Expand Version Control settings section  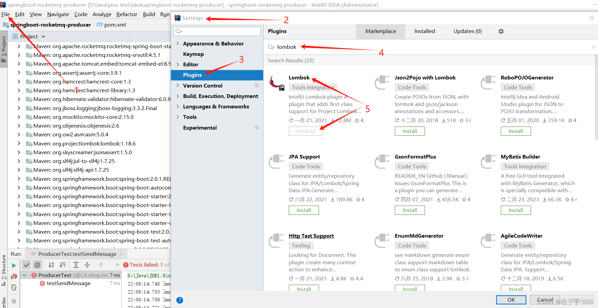point(178,85)
